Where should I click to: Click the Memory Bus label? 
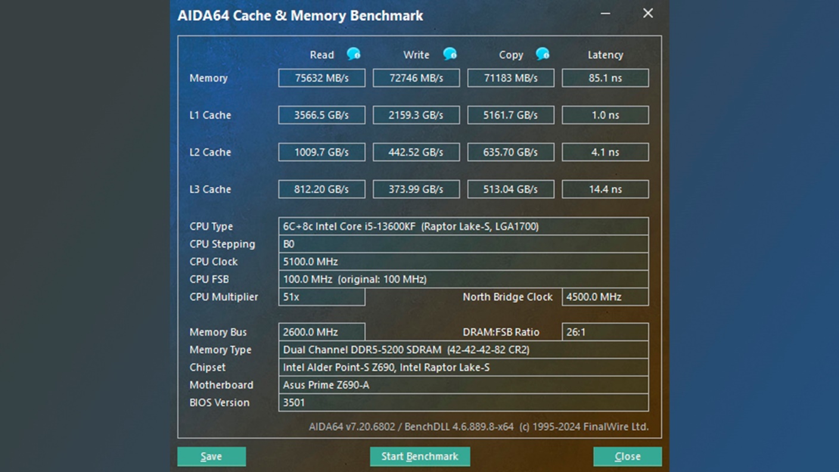tap(218, 332)
